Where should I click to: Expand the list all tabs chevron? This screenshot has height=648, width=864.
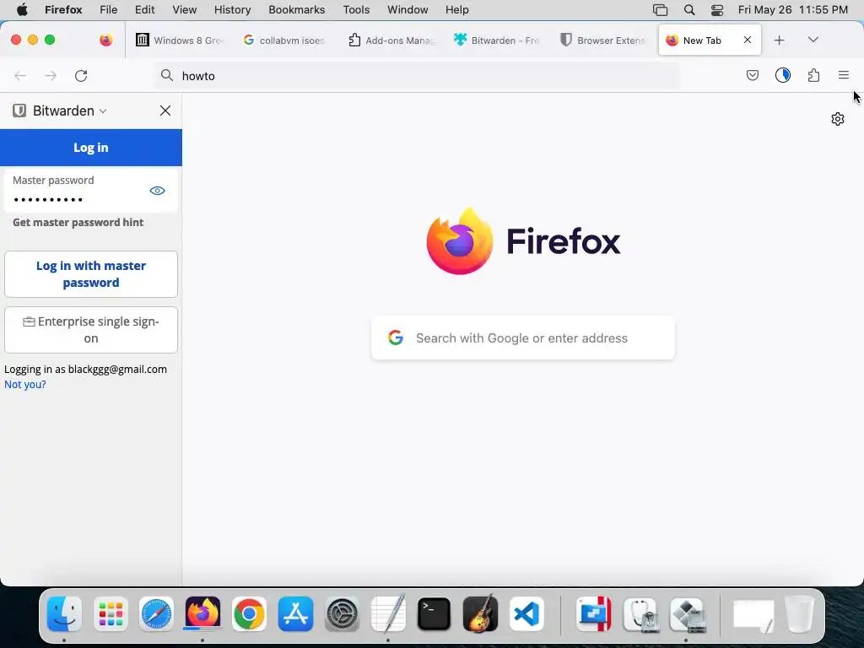pyautogui.click(x=813, y=40)
